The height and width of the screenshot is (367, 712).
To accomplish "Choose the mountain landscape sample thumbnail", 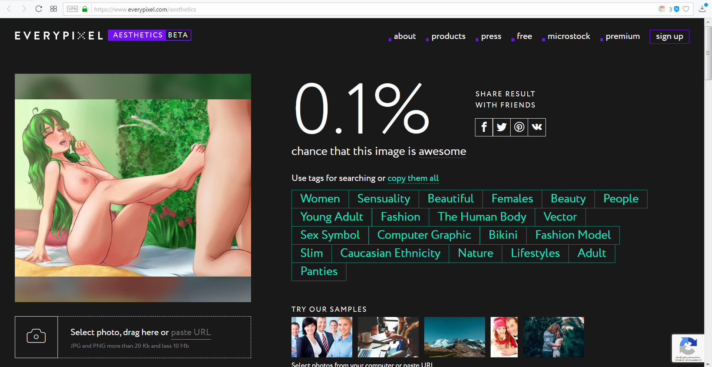I will [455, 337].
